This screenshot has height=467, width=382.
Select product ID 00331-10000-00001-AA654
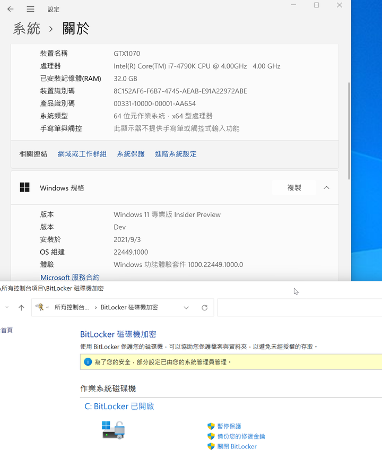(x=154, y=103)
